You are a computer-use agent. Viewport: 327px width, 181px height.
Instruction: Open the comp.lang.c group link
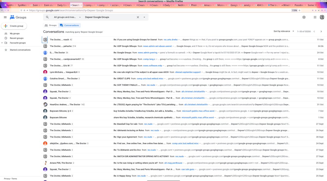pos(149,59)
